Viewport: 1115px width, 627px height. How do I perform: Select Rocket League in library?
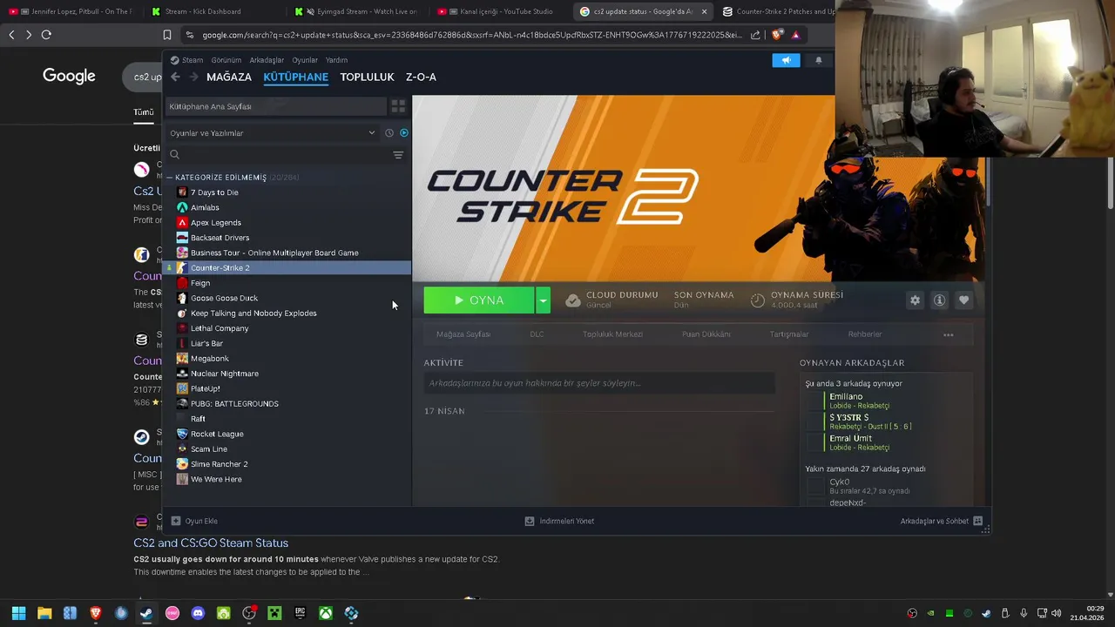point(217,434)
